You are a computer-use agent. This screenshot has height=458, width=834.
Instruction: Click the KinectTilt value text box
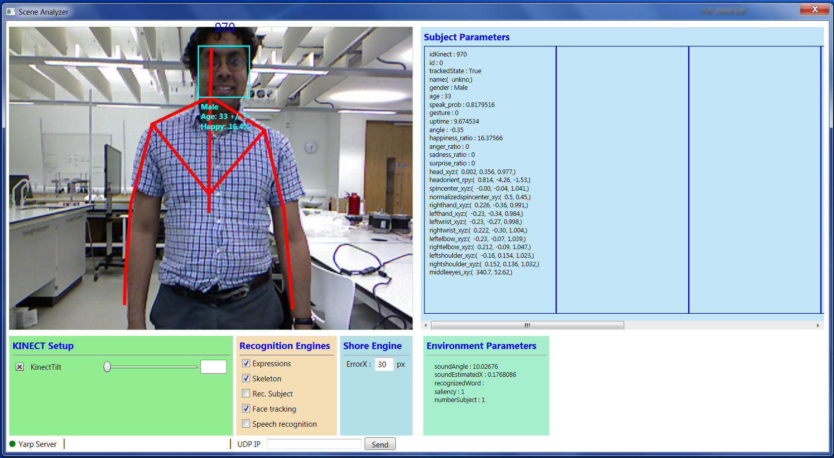pos(213,367)
